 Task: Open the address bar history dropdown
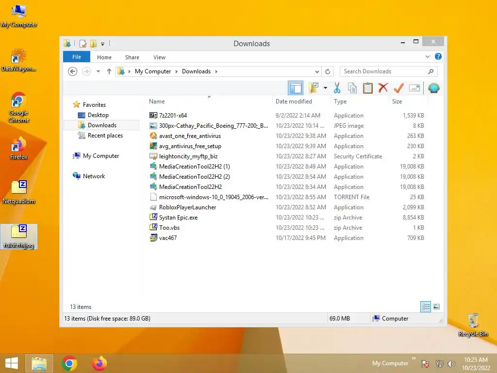tap(316, 71)
